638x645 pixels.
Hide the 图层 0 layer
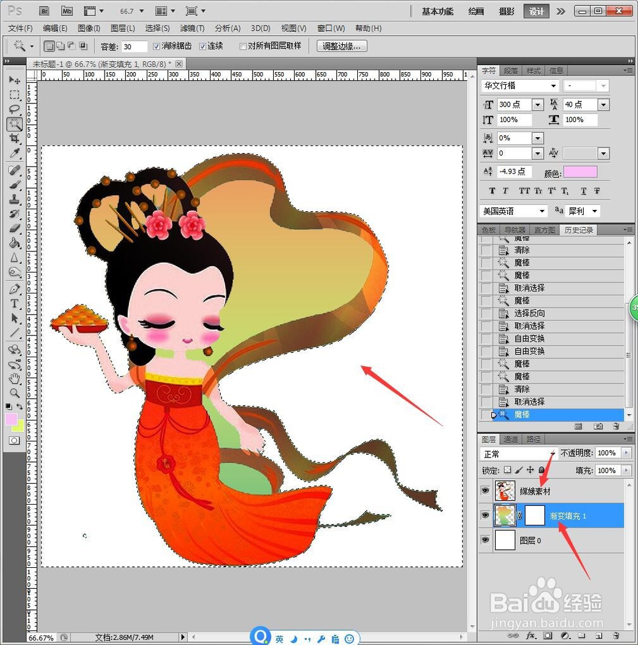pyautogui.click(x=486, y=540)
